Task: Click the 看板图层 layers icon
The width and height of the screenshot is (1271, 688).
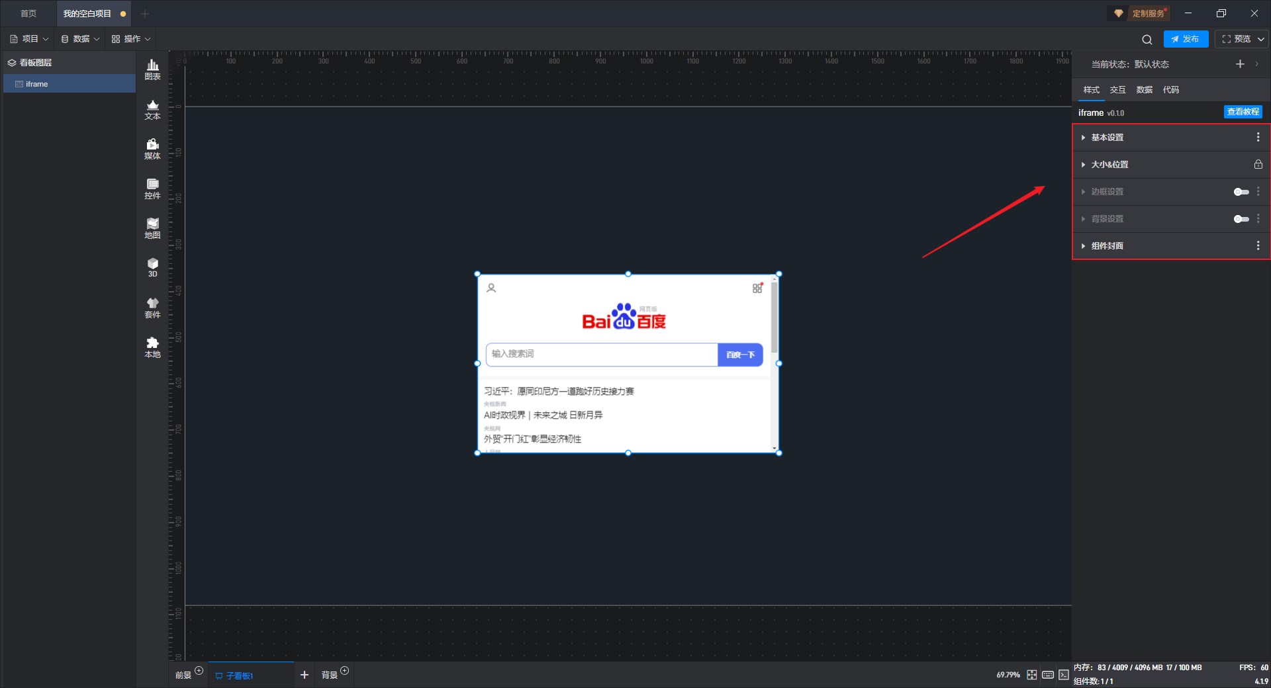Action: 12,63
